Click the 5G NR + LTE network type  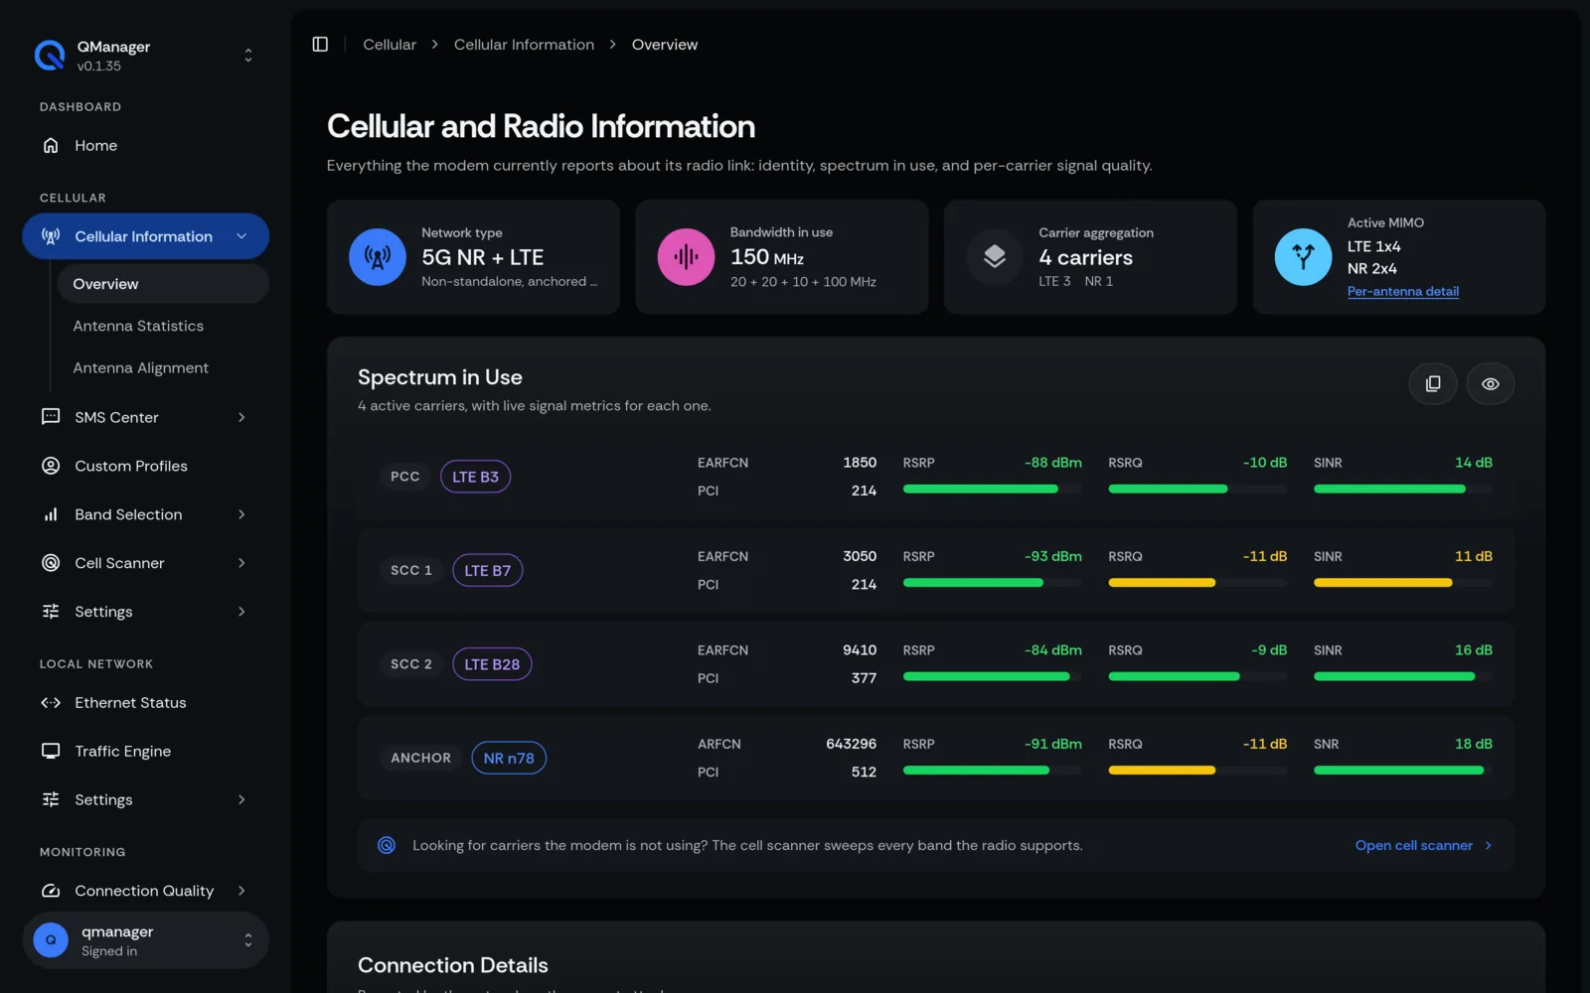483,257
